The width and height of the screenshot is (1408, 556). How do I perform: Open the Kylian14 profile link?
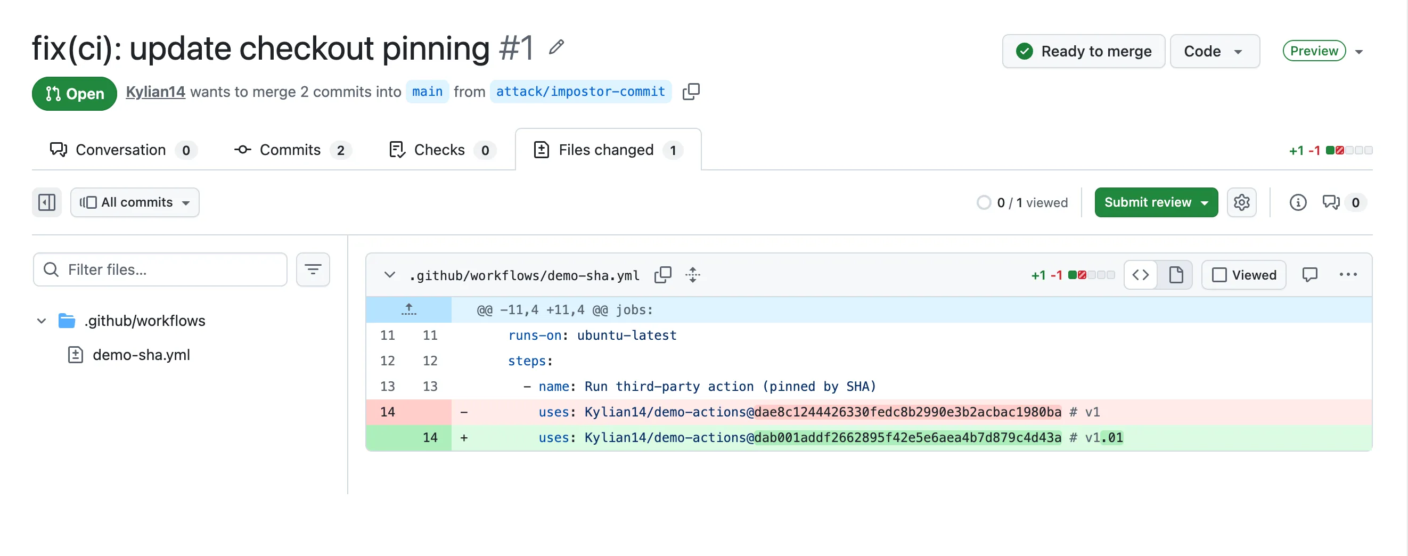[x=155, y=92]
